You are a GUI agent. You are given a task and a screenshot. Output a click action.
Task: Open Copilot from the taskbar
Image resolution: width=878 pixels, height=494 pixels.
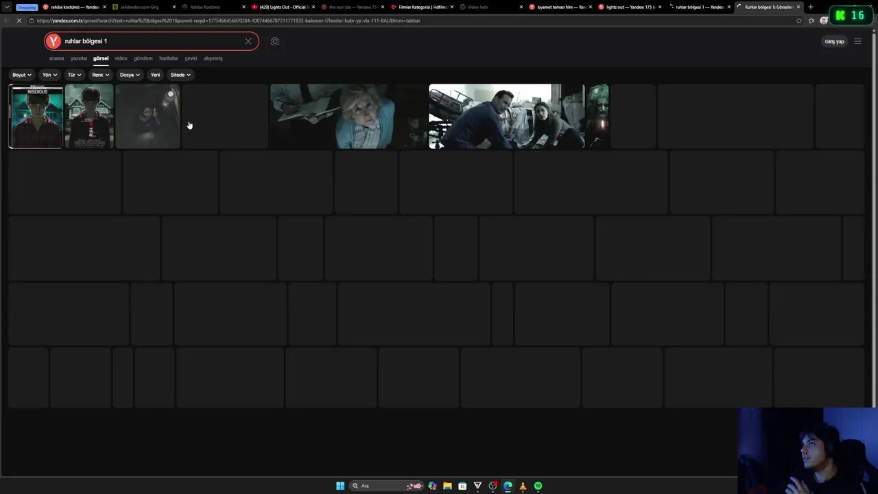pyautogui.click(x=432, y=486)
